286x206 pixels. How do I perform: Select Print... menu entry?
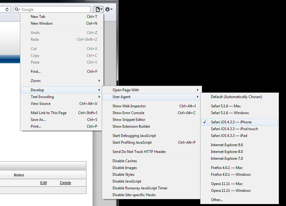62,126
